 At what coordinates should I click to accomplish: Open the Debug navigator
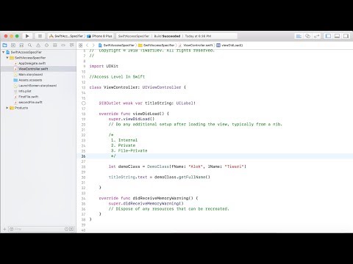(x=55, y=45)
